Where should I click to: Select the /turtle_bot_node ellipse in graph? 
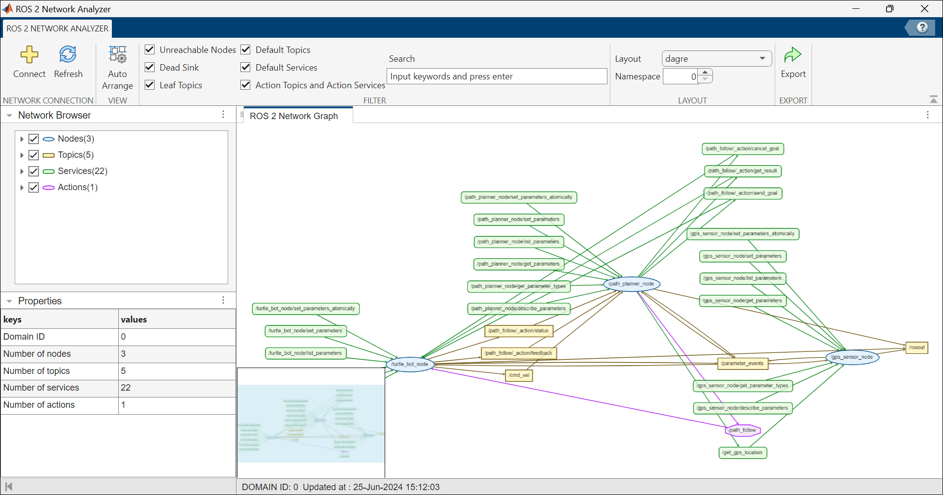[x=410, y=364]
